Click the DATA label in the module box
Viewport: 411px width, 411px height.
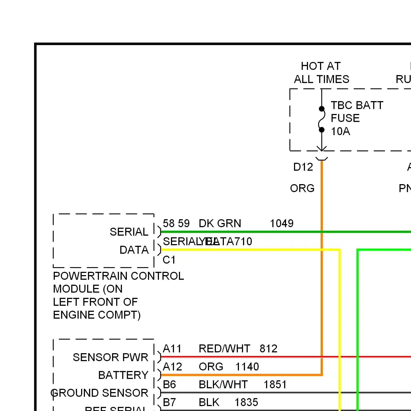[x=134, y=250]
